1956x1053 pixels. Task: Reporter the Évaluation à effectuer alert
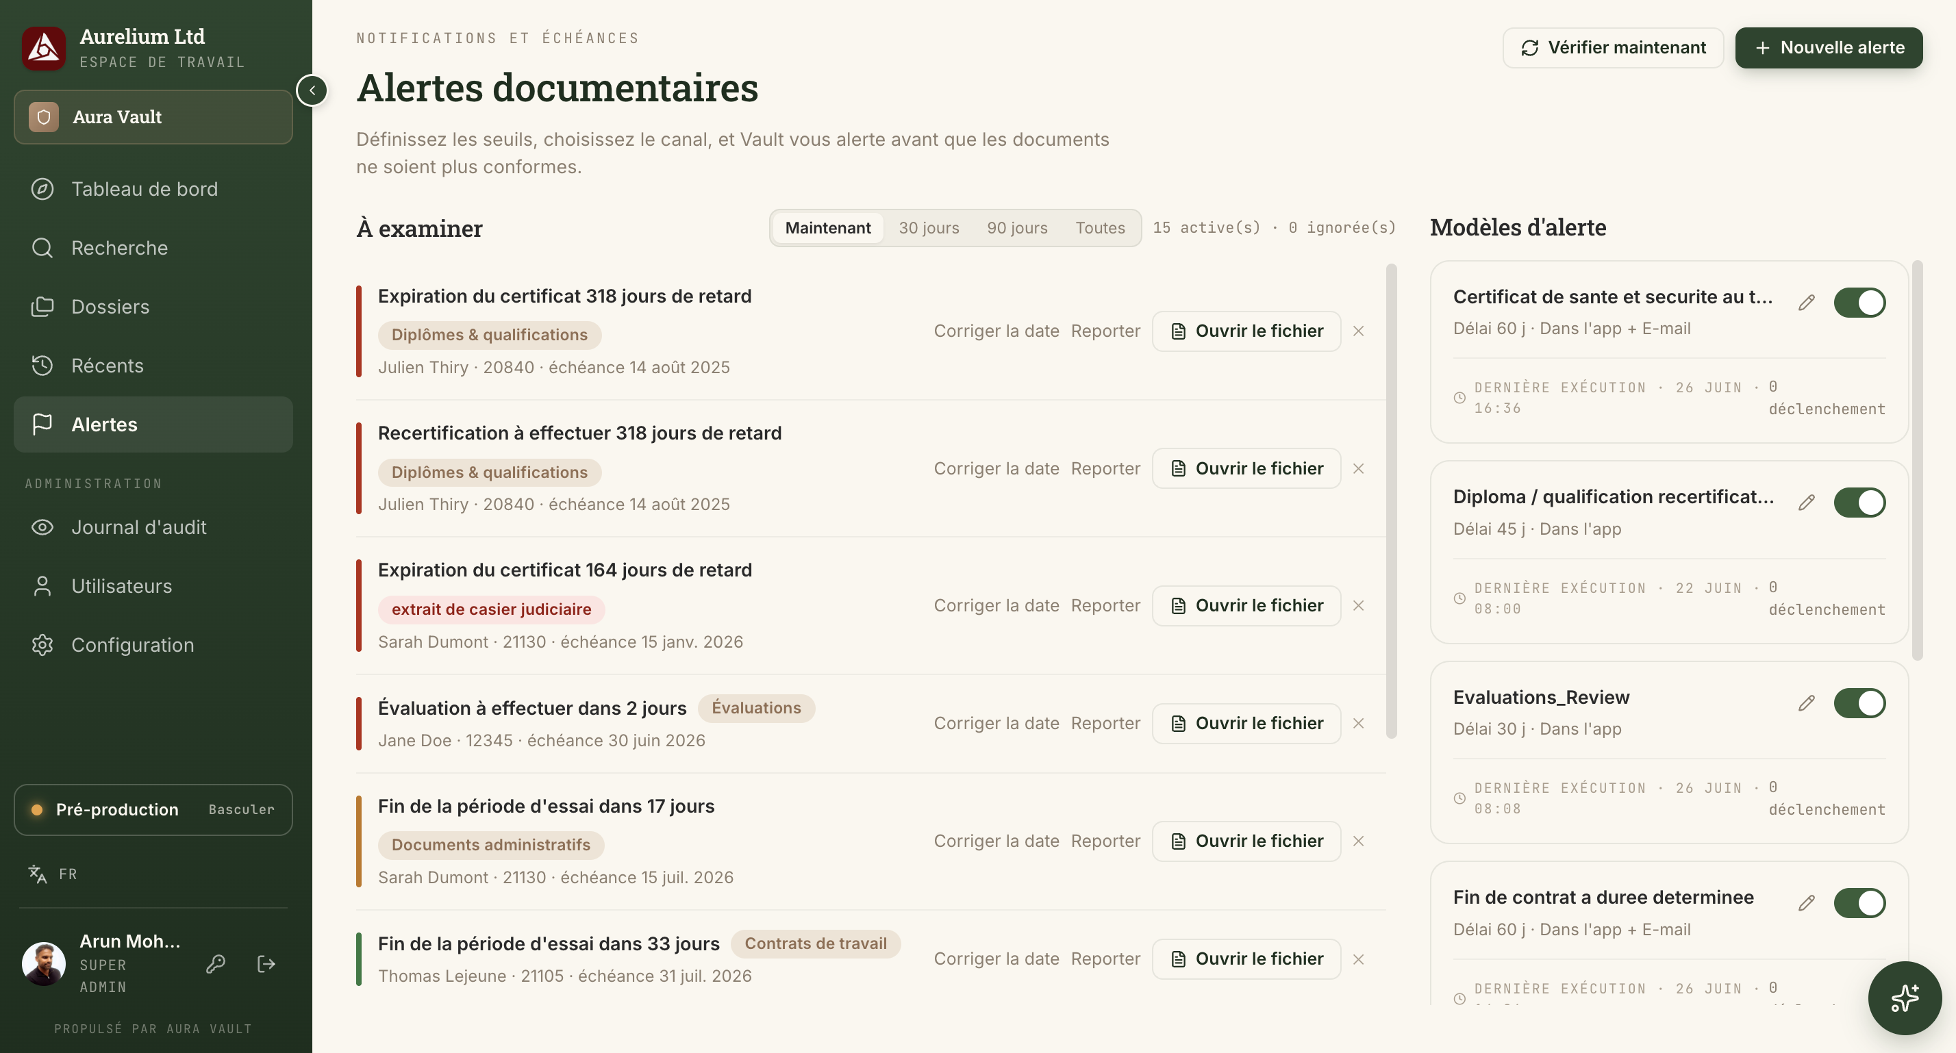(x=1105, y=724)
